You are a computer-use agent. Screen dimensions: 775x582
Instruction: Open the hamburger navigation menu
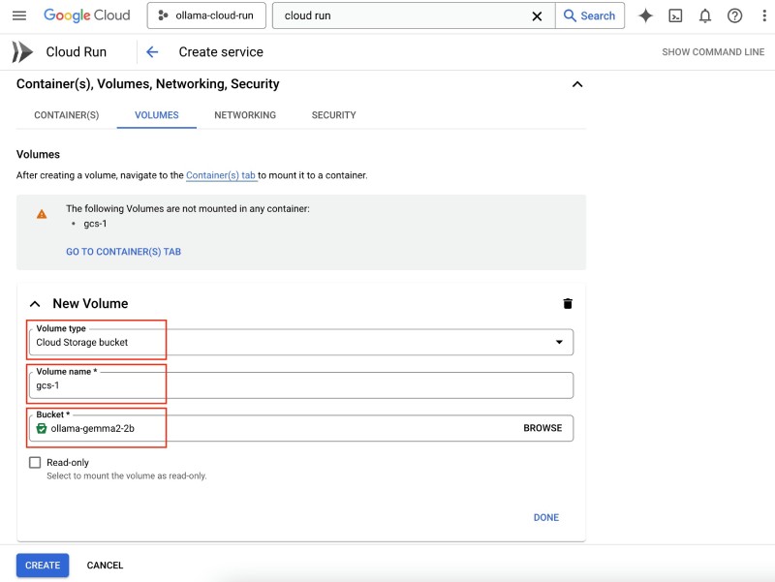click(x=19, y=15)
